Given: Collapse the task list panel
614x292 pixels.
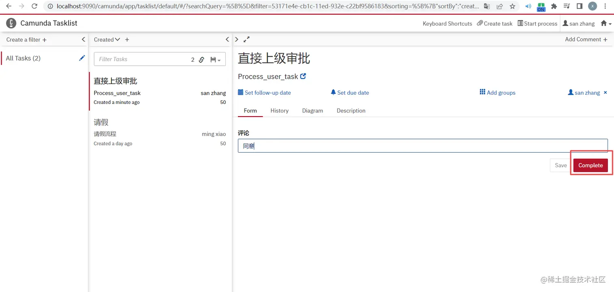Looking at the screenshot, I should click(227, 39).
